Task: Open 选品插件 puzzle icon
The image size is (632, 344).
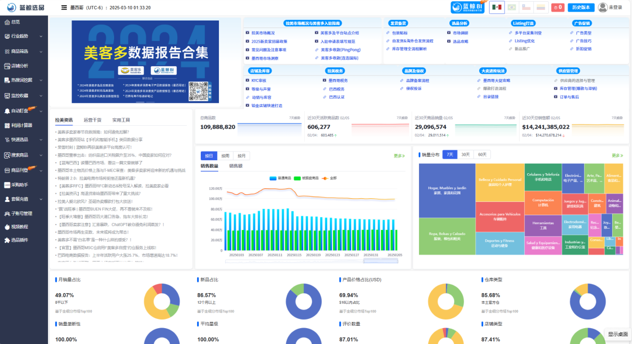Action: 7,240
